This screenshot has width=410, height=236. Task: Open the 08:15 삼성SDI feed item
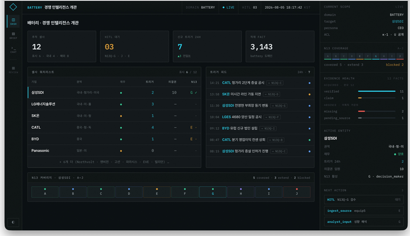coord(260,151)
